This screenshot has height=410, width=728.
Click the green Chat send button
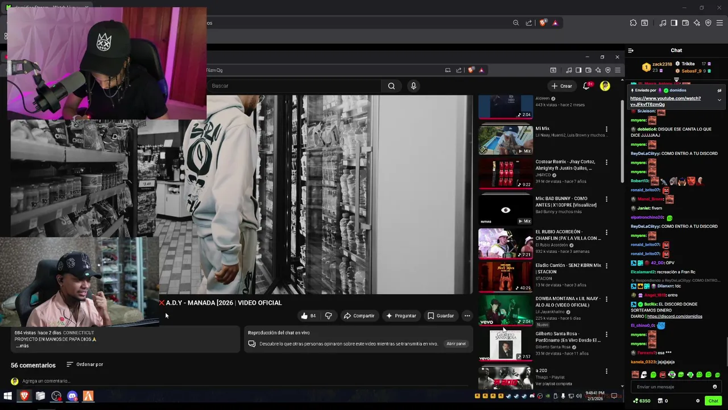pyautogui.click(x=713, y=401)
